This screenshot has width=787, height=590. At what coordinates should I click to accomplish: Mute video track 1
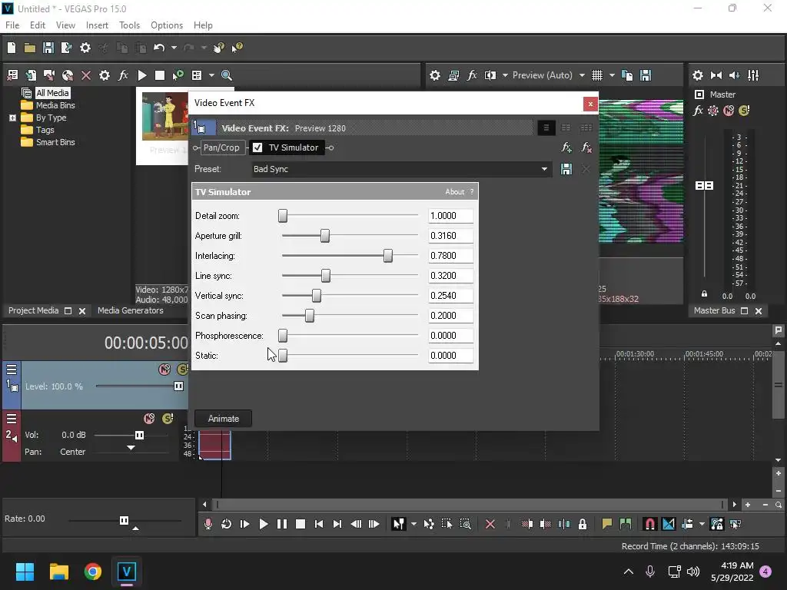(164, 370)
